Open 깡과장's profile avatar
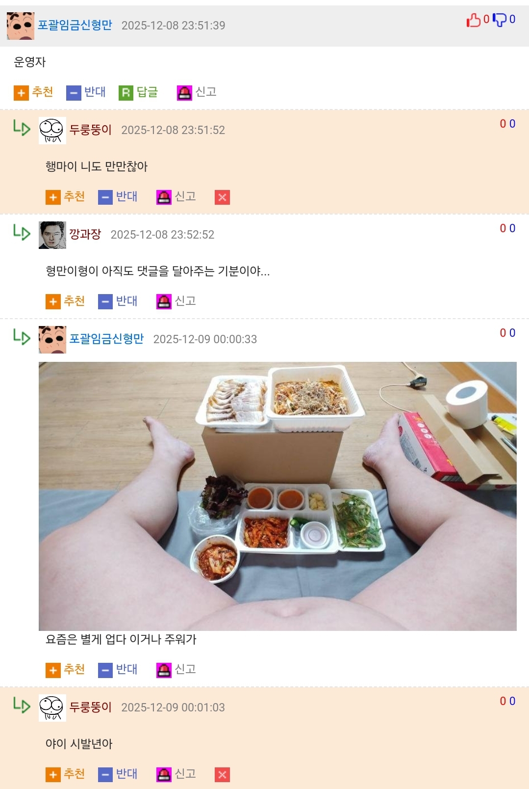This screenshot has width=529, height=789. pos(52,235)
